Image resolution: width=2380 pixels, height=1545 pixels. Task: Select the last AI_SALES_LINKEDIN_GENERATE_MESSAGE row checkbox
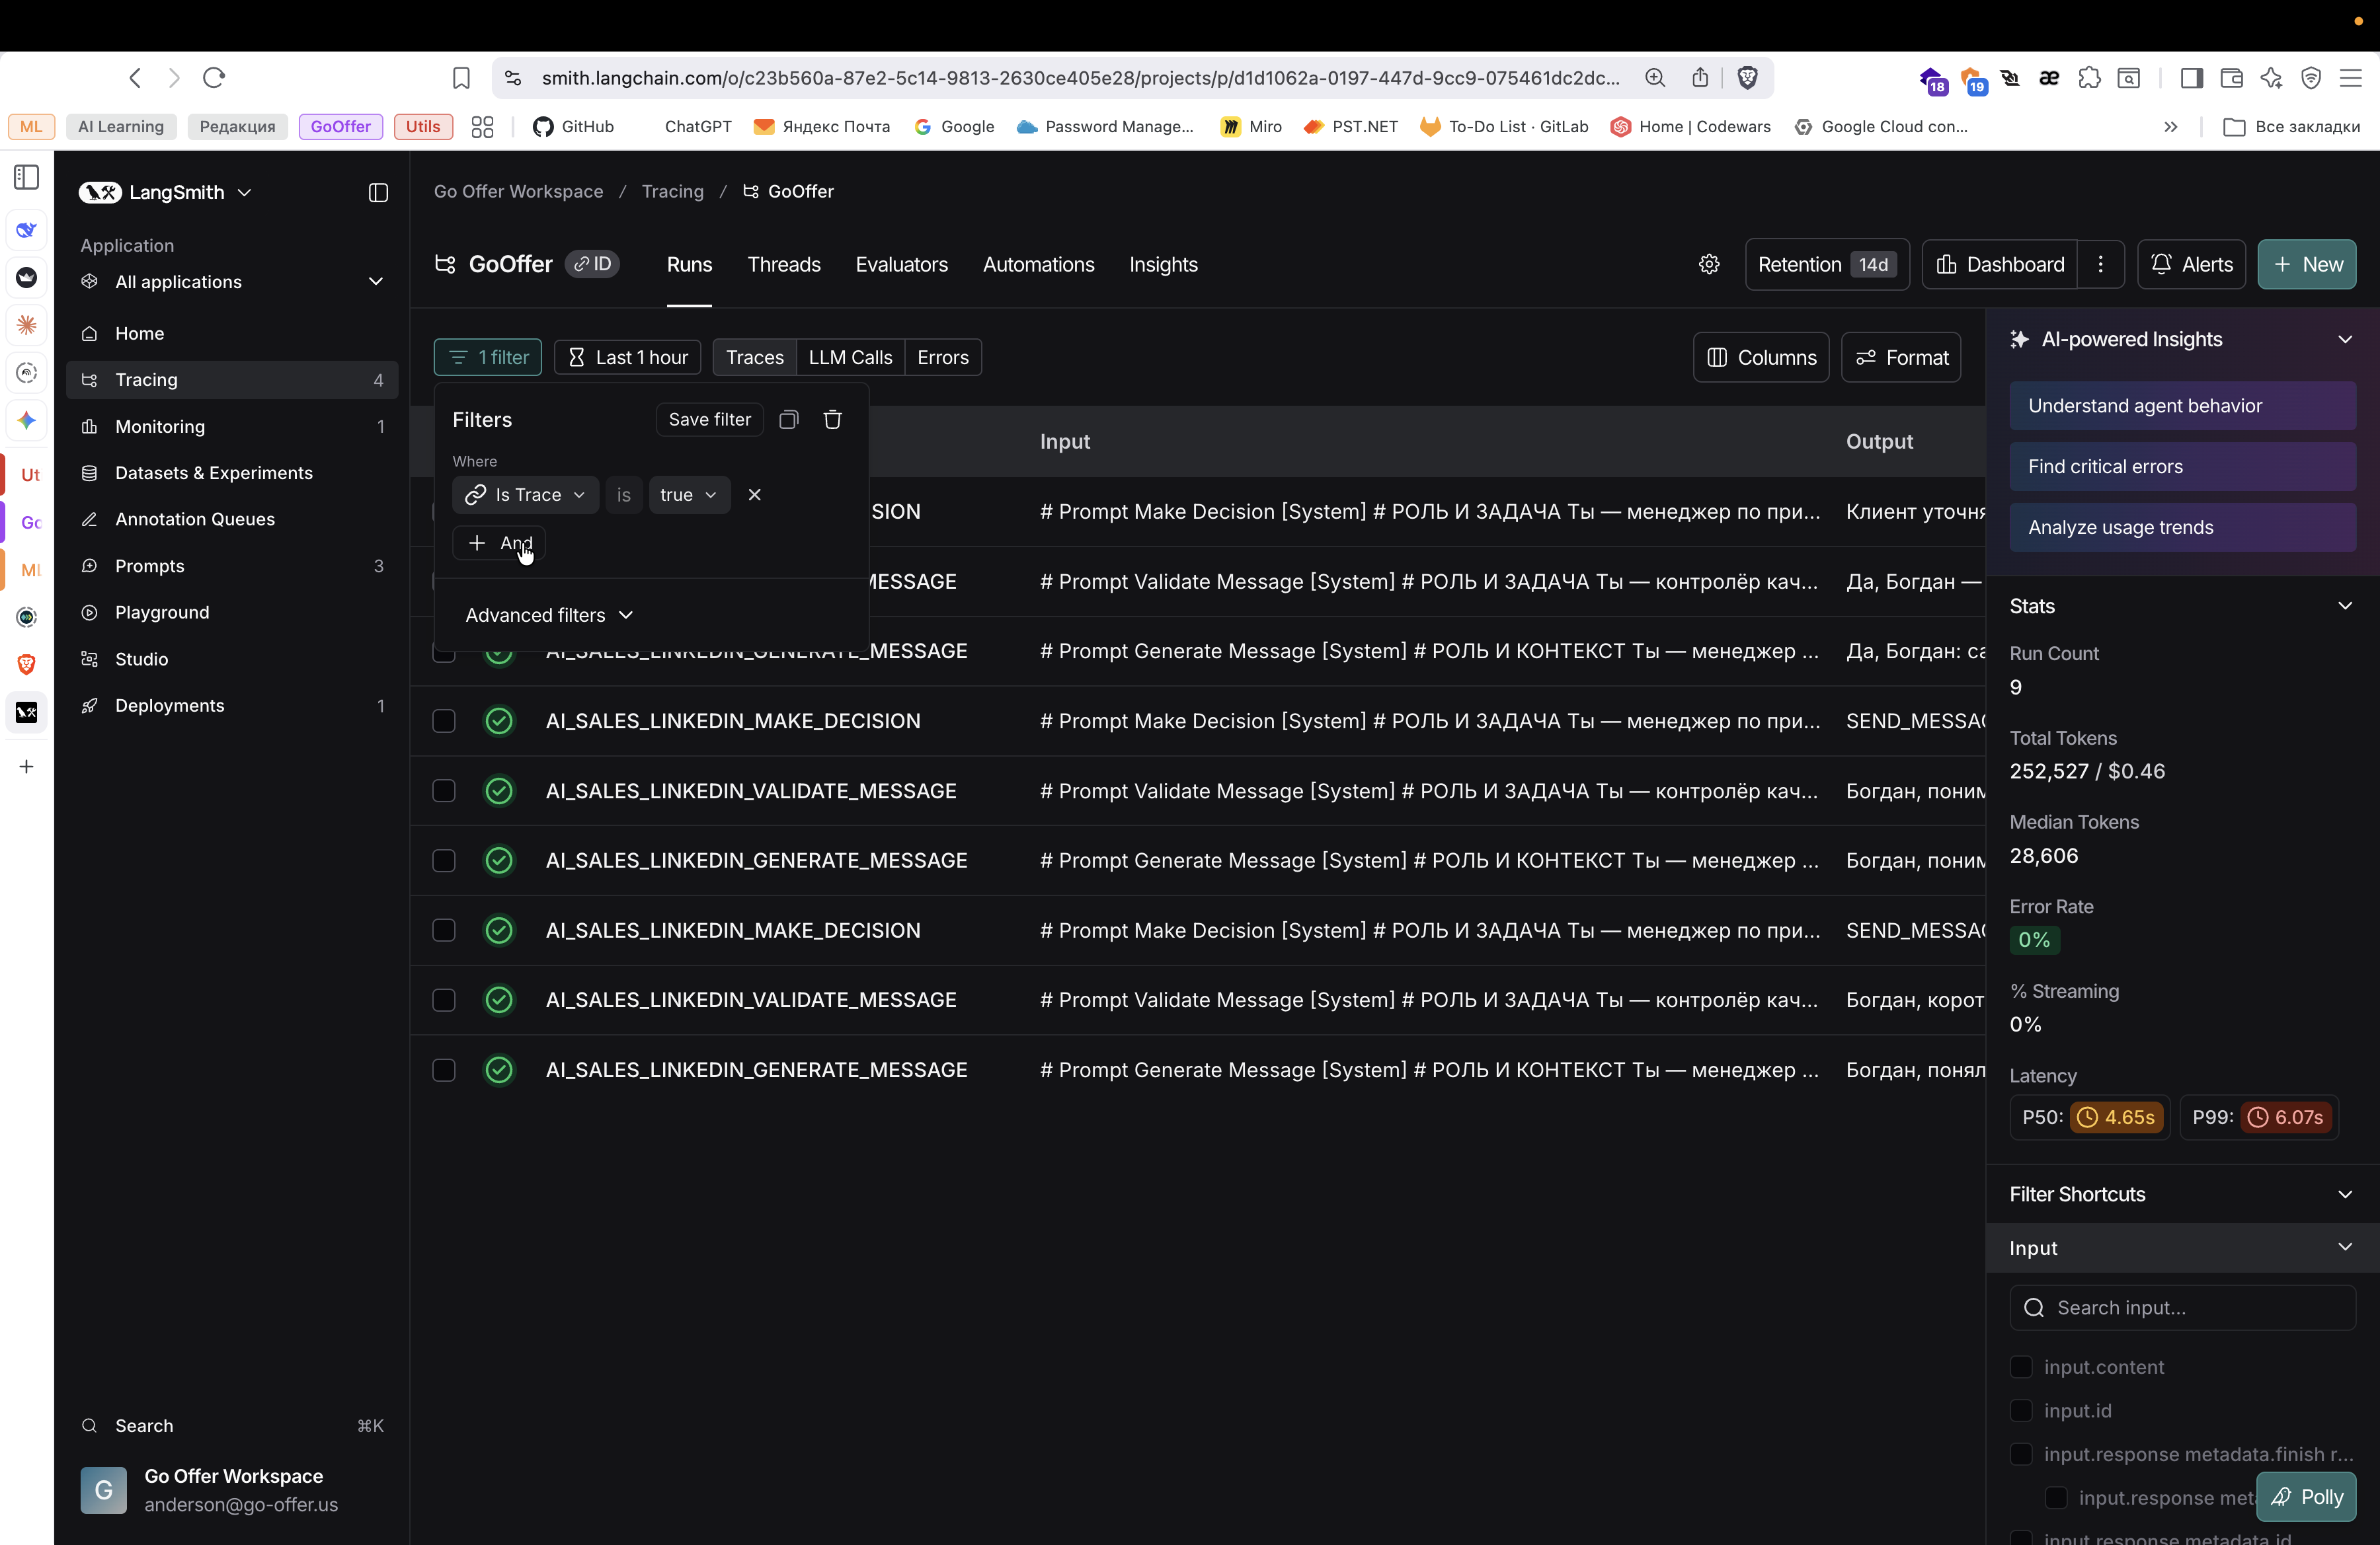[x=444, y=1069]
